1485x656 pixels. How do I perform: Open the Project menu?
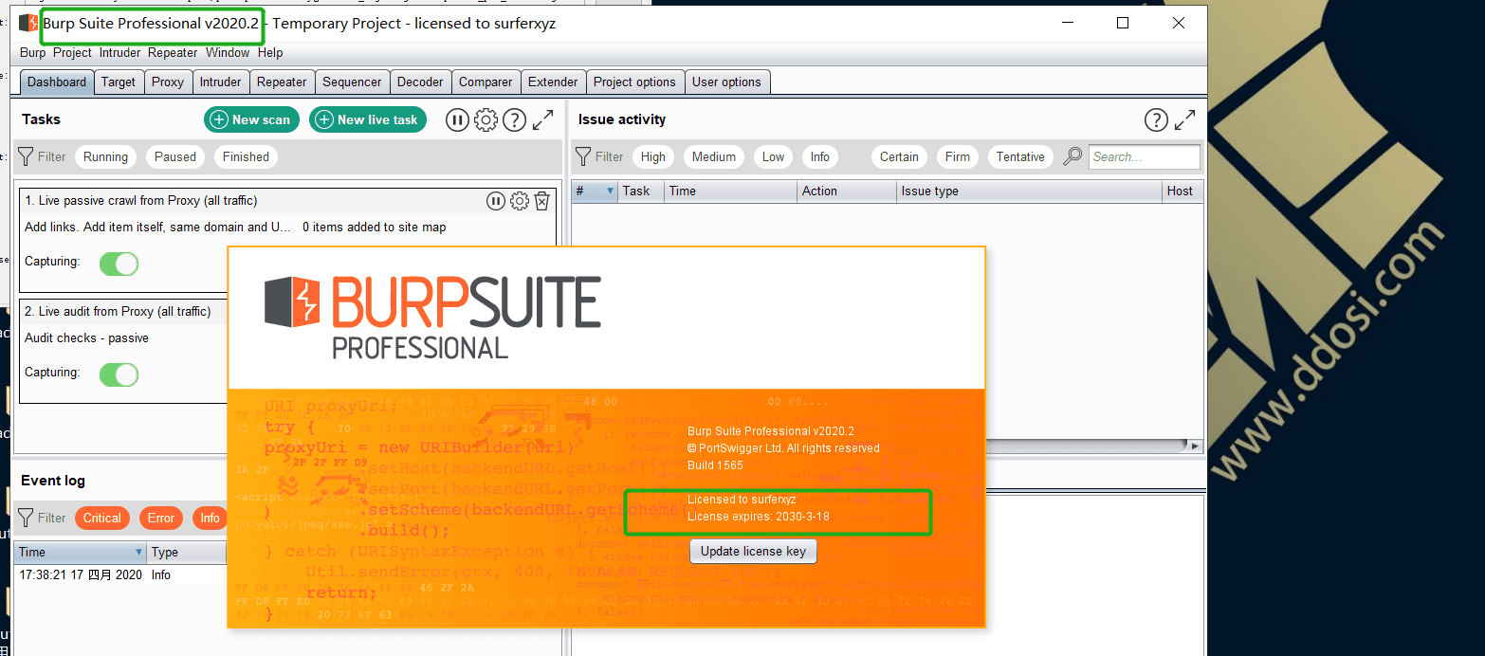pos(72,53)
